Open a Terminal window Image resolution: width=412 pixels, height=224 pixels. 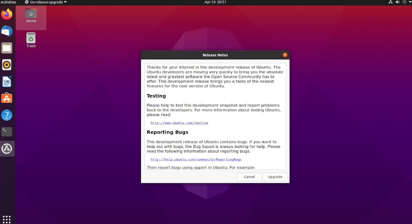click(x=7, y=132)
